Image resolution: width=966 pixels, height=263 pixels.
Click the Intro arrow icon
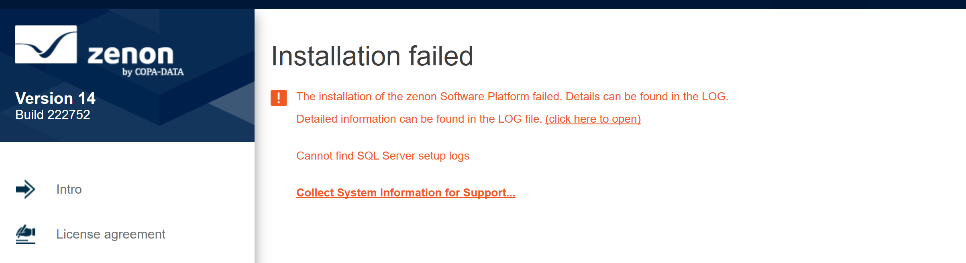26,189
